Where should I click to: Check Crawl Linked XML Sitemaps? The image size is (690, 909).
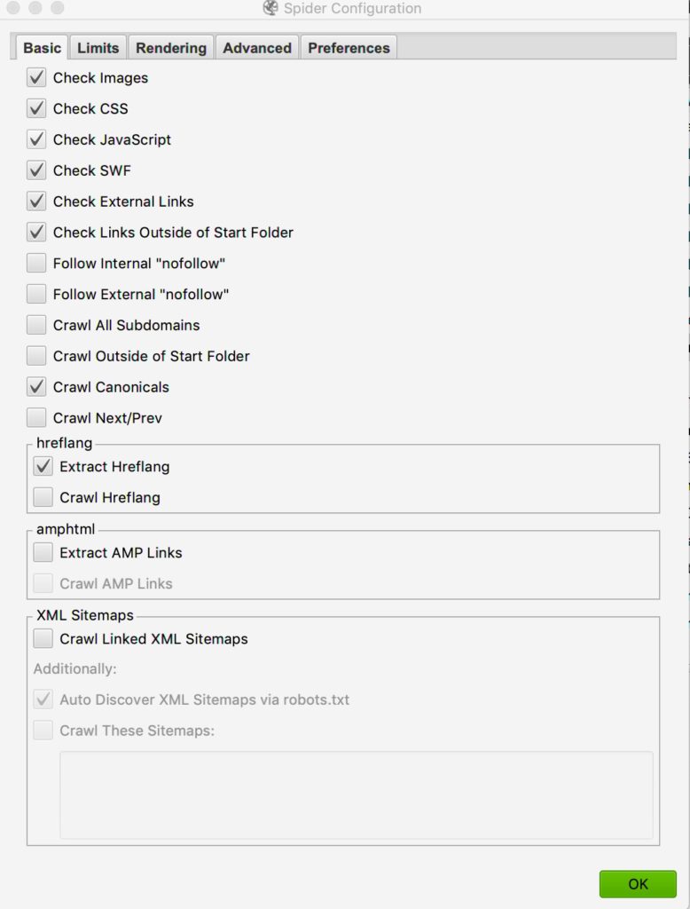coord(43,638)
